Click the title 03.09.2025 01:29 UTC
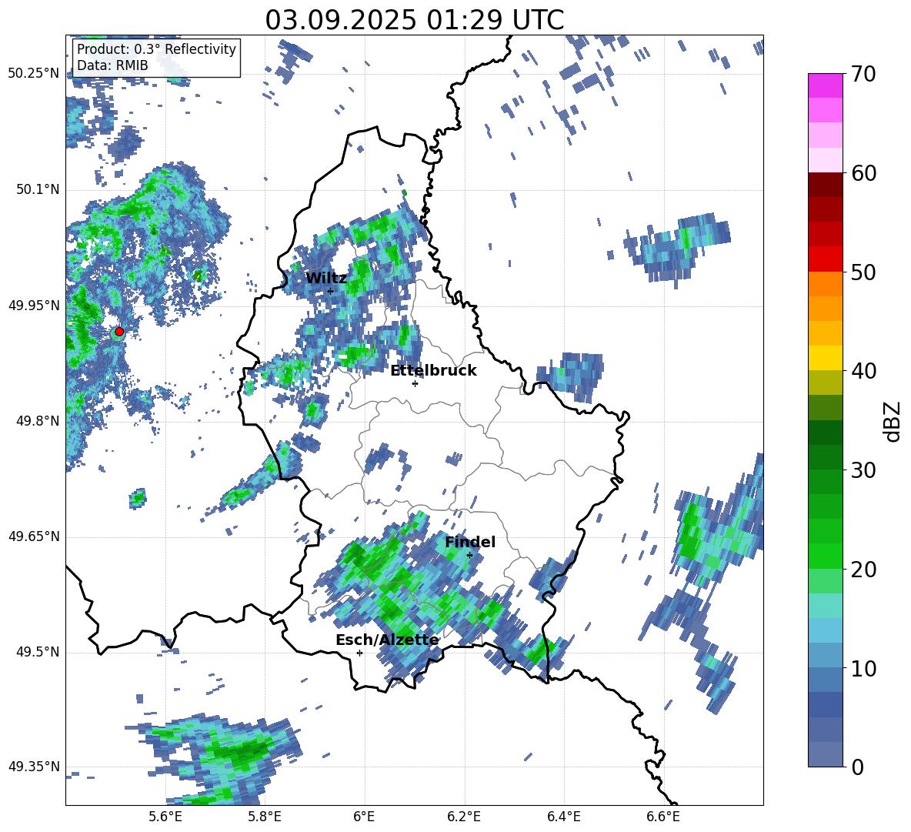Viewport: 911px width, 832px height. [x=414, y=20]
